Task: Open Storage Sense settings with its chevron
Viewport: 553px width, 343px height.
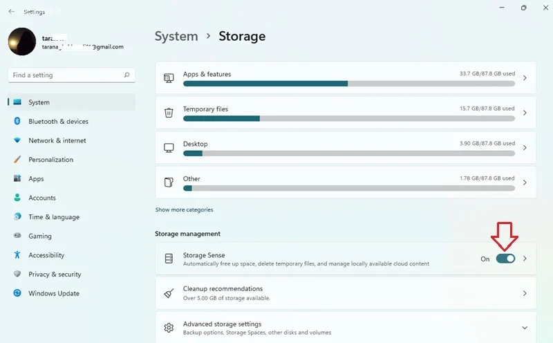Action: click(x=525, y=259)
